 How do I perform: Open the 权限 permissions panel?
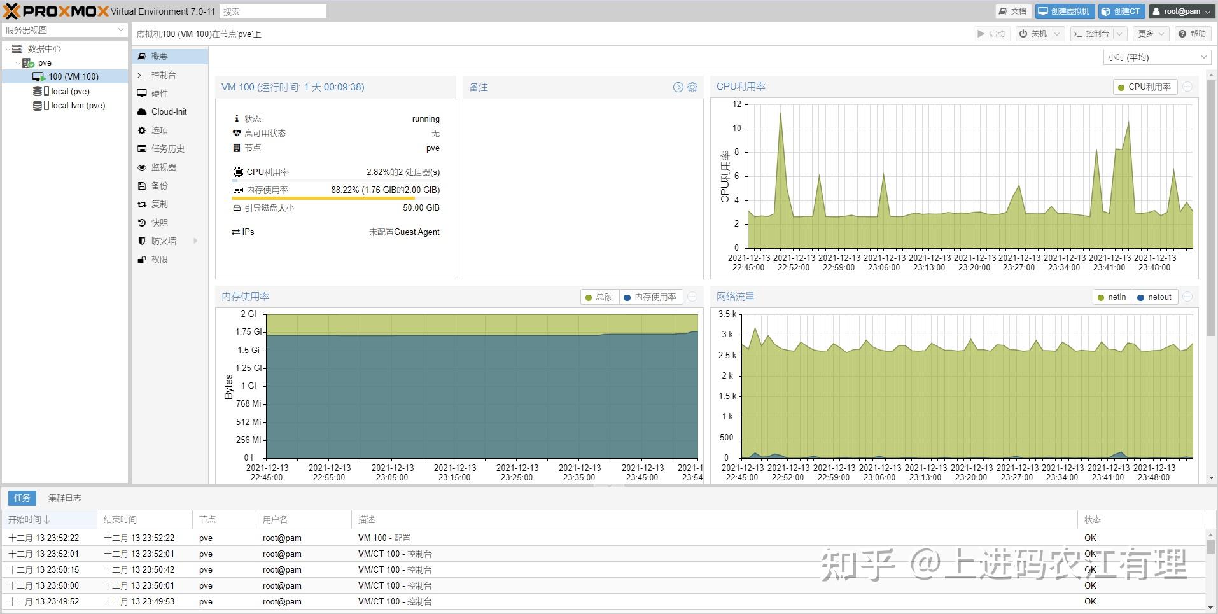(159, 259)
